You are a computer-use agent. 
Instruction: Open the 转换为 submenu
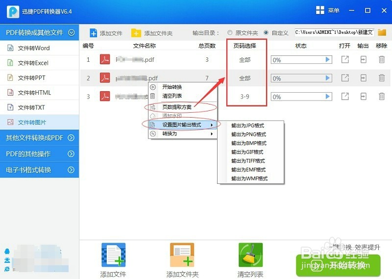pyautogui.click(x=182, y=134)
